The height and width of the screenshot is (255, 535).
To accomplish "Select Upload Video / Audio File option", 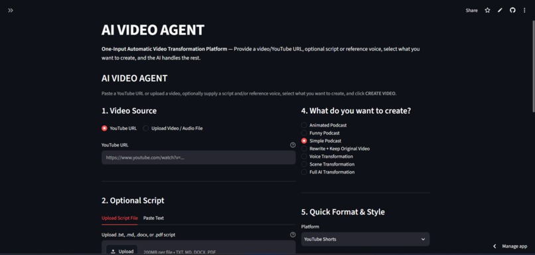I will 173,128.
